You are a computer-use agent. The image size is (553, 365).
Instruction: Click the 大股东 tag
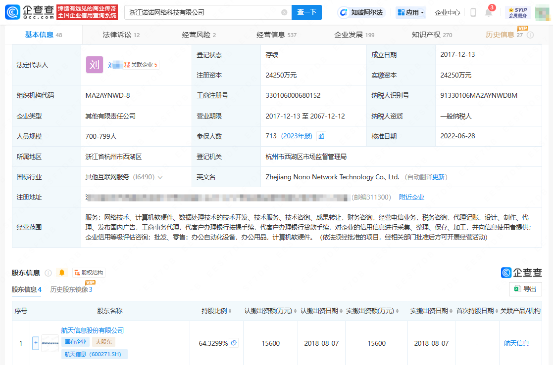click(103, 342)
